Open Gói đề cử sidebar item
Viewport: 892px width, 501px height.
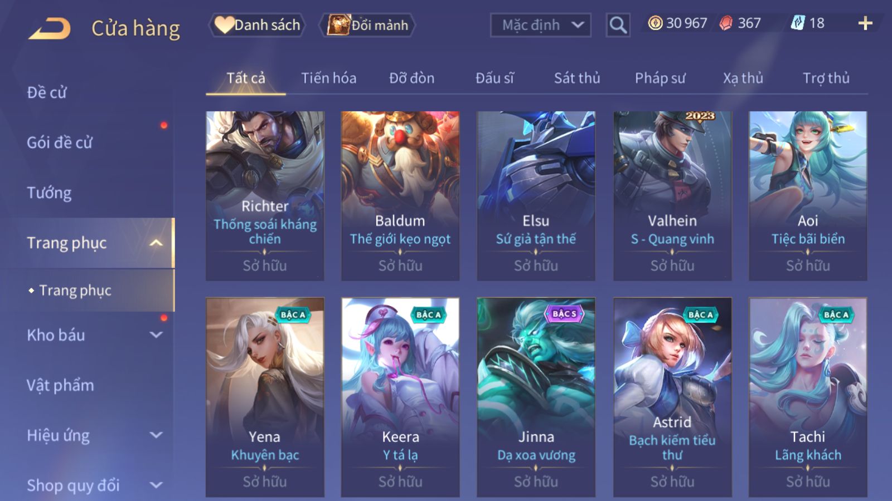tap(59, 143)
